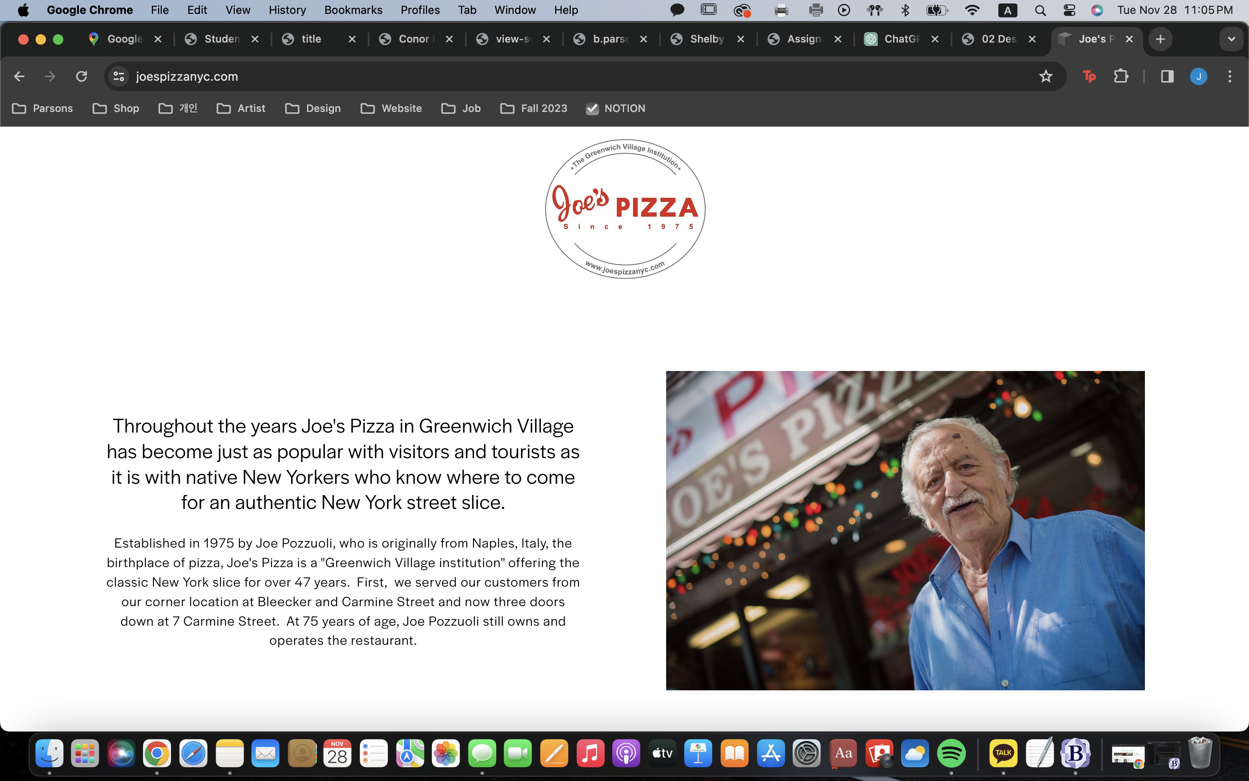Toggle the Chrome side panel
The height and width of the screenshot is (781, 1249).
coord(1167,76)
